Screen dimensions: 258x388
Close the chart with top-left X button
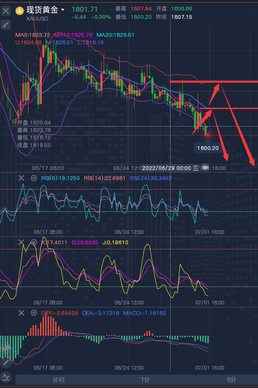tap(6, 10)
